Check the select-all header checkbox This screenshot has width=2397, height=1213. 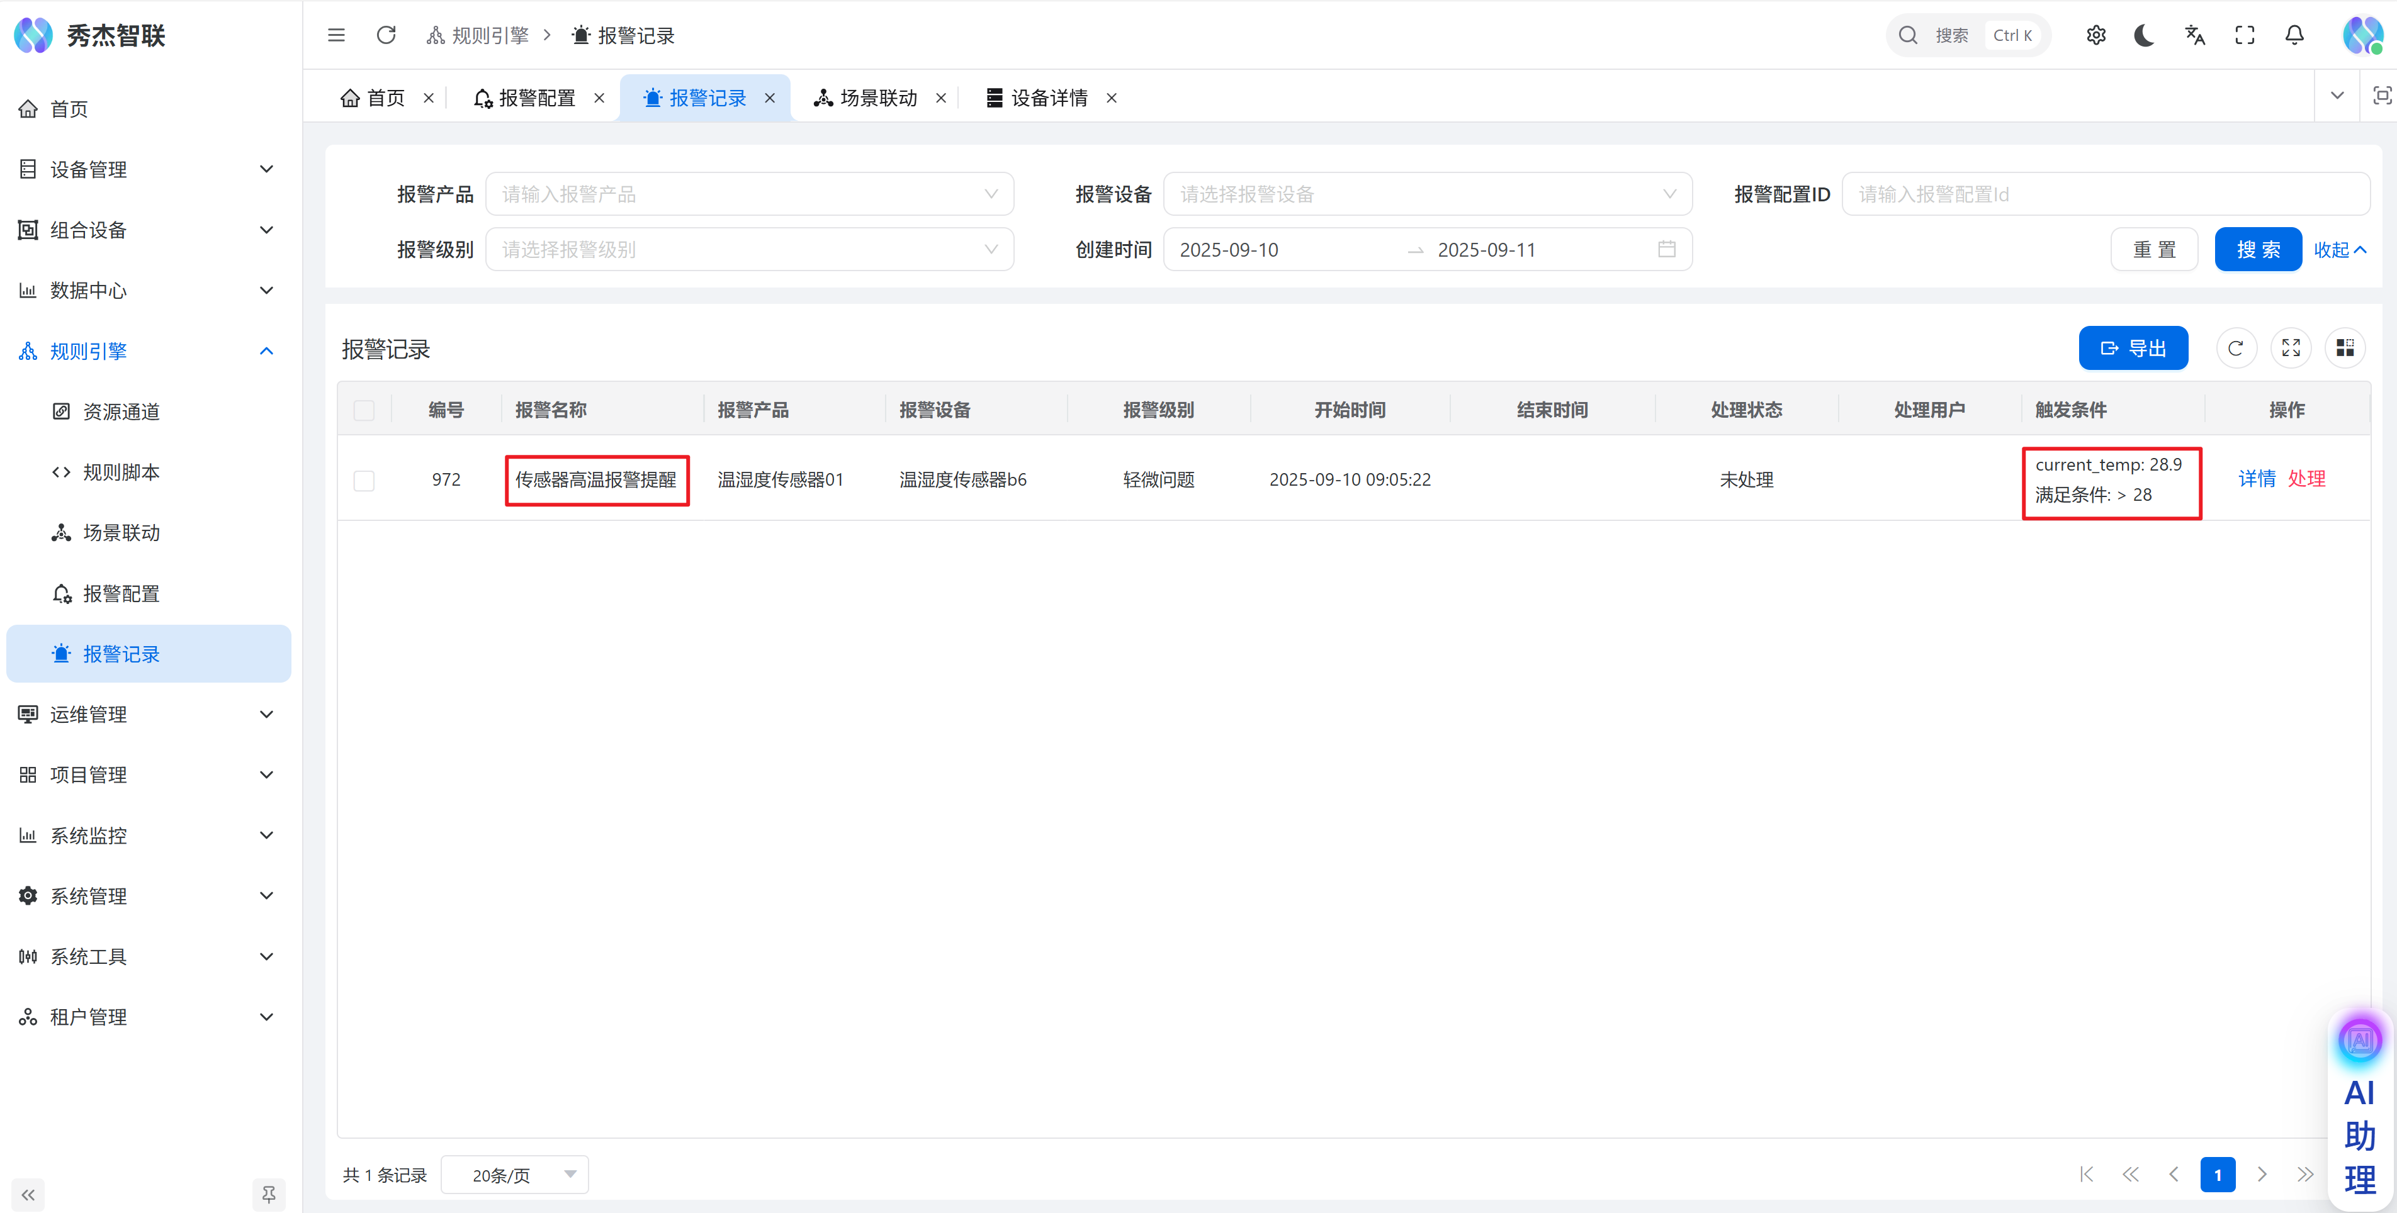(x=364, y=410)
